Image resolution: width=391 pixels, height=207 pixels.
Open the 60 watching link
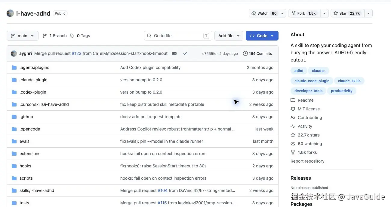306,144
